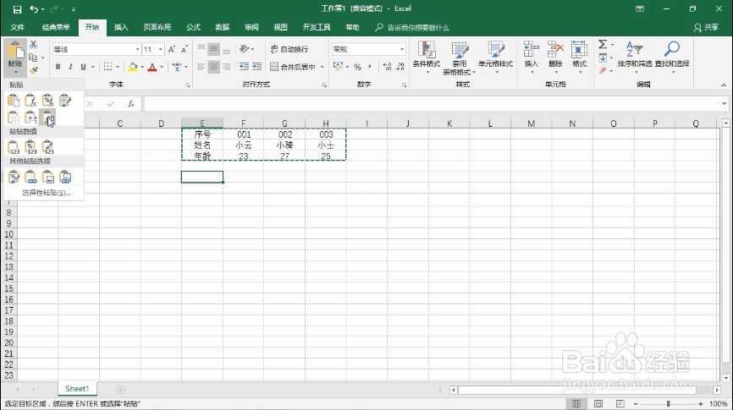
Task: Apply percent style (%)
Action: point(358,67)
